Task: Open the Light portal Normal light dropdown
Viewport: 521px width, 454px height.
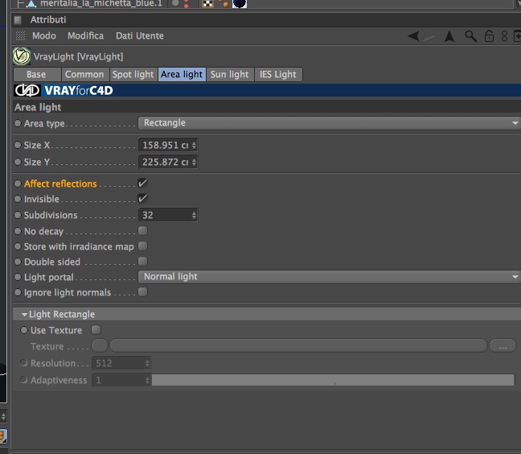Action: (x=329, y=276)
